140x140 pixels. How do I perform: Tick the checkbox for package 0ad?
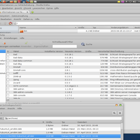coord(8,55)
